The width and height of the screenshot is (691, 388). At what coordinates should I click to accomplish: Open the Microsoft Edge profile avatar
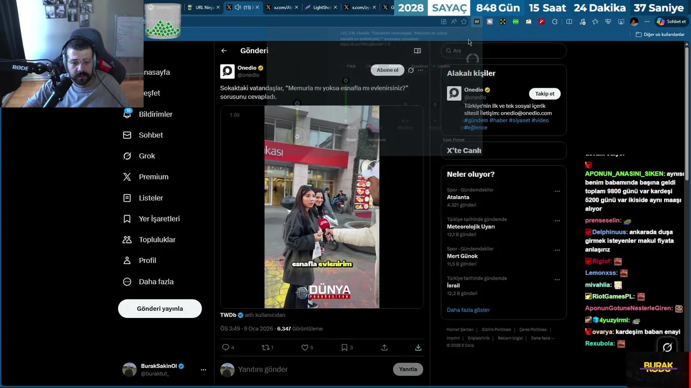coord(634,22)
